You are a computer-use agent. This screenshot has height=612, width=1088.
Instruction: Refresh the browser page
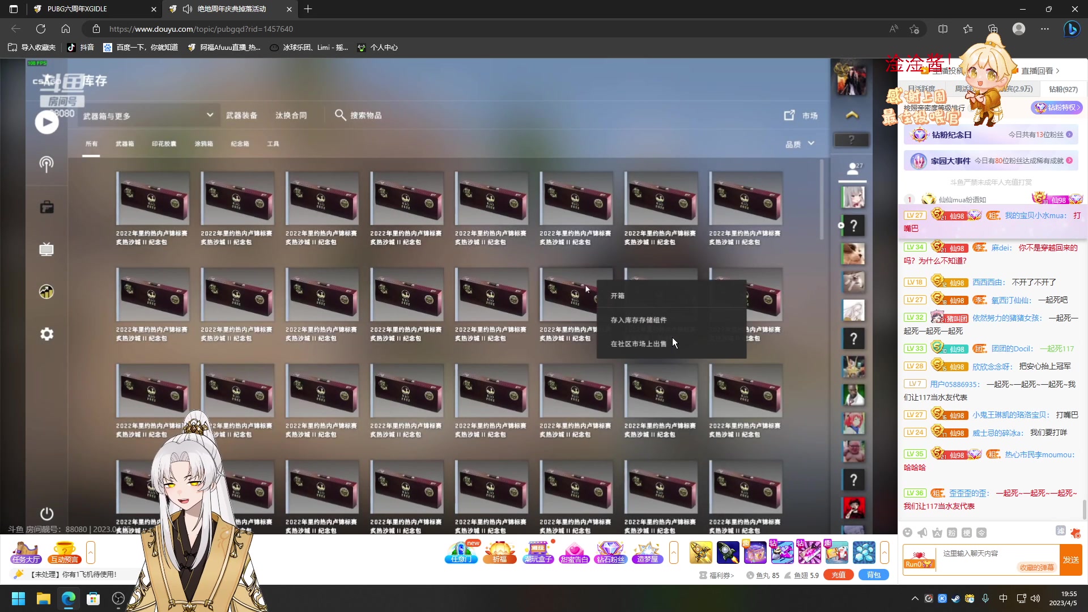[x=41, y=29]
